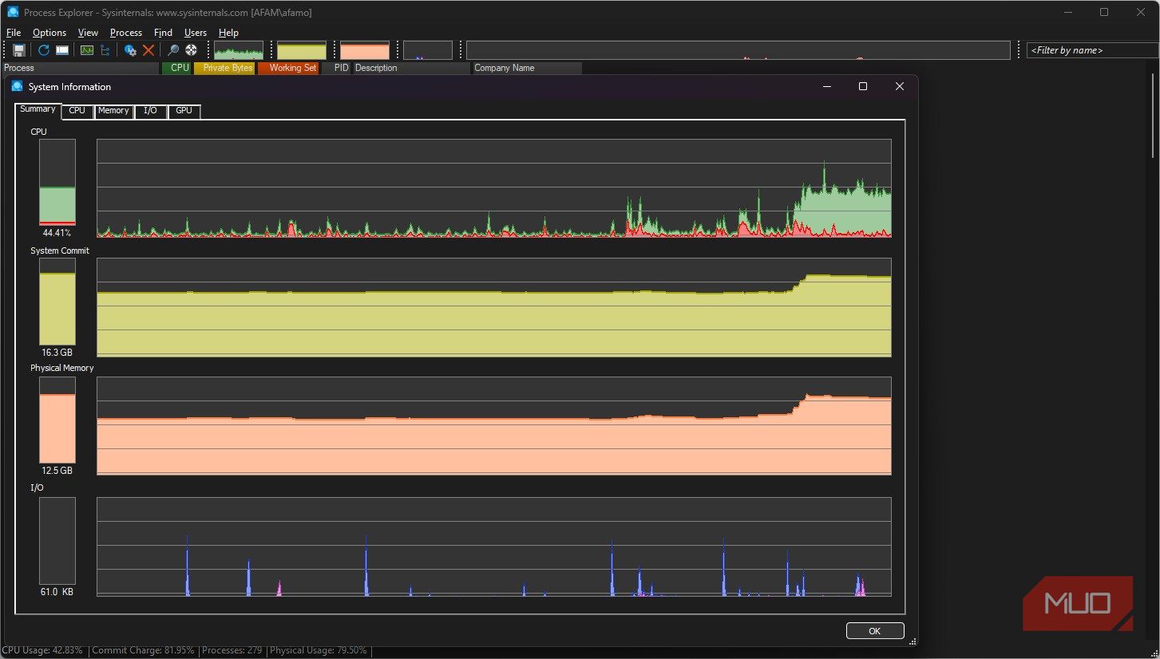
Task: Click the Properties gear toolbar icon
Action: click(x=130, y=50)
